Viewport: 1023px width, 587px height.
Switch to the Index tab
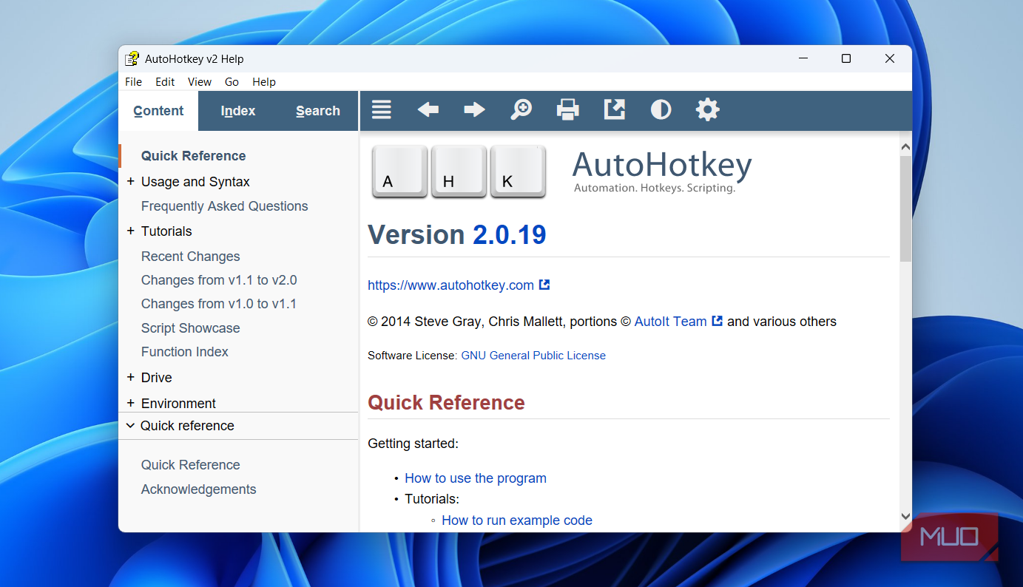point(237,111)
